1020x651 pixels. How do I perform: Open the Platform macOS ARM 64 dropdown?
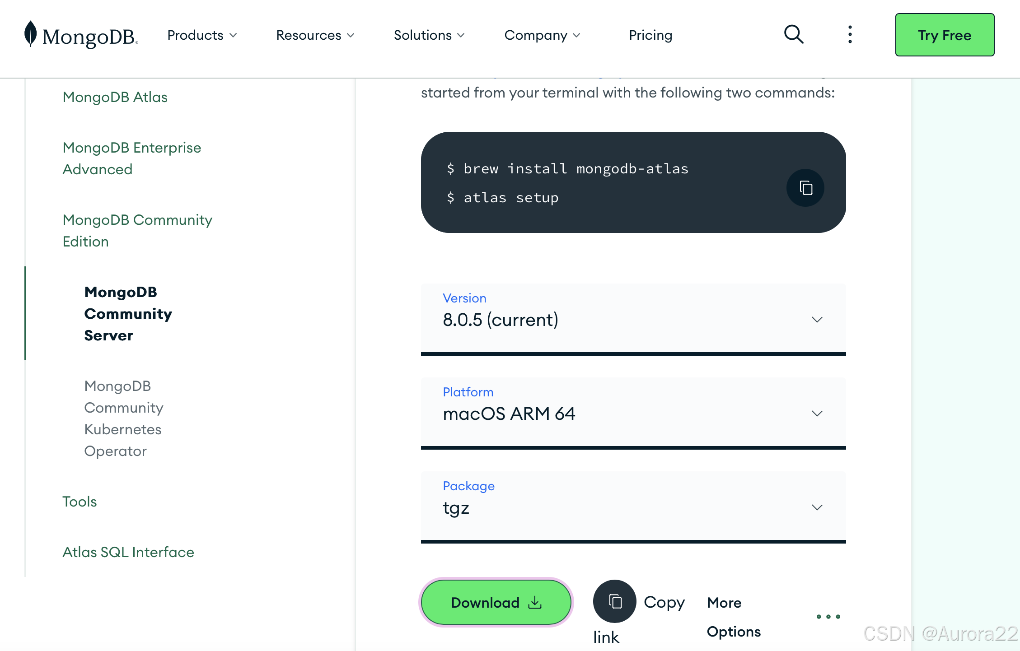(633, 413)
